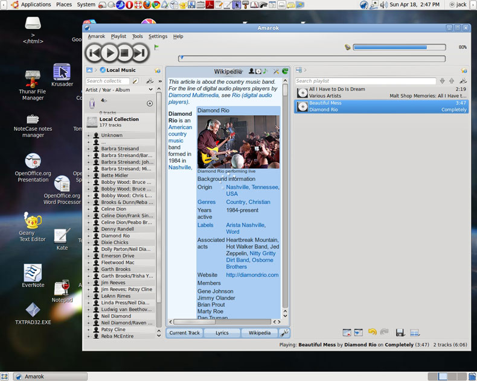This screenshot has width=477, height=381.
Task: Switch to the Current Track applet tab
Action: click(x=184, y=333)
